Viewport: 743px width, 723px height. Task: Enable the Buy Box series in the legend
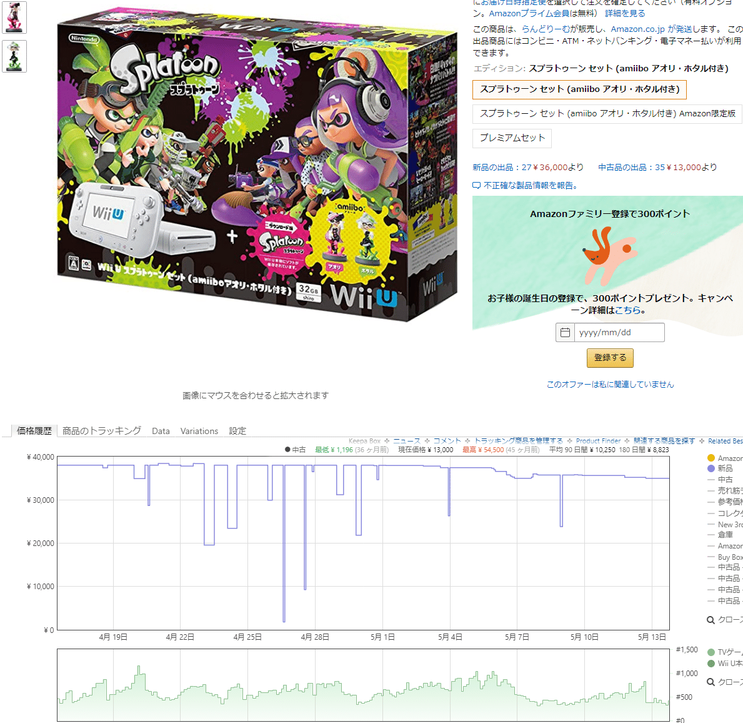(x=725, y=557)
